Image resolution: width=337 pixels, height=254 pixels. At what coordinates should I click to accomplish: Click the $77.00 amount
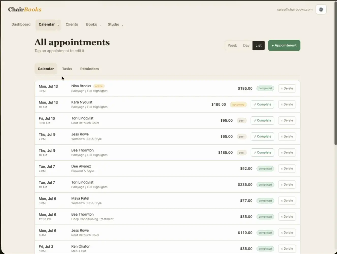pyautogui.click(x=246, y=201)
